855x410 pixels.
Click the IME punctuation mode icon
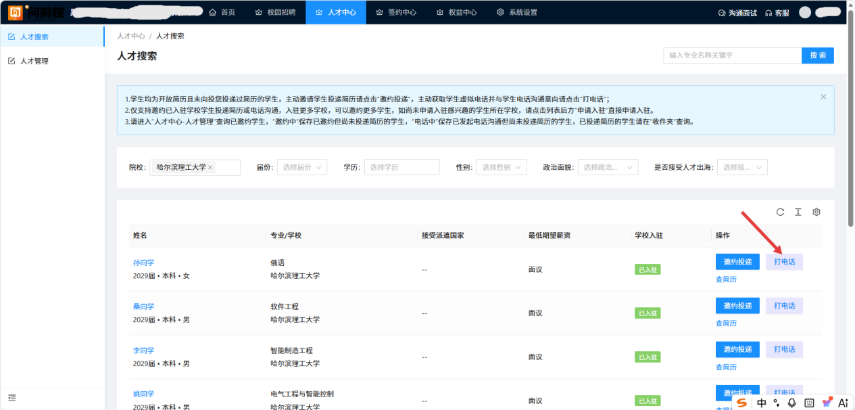777,403
